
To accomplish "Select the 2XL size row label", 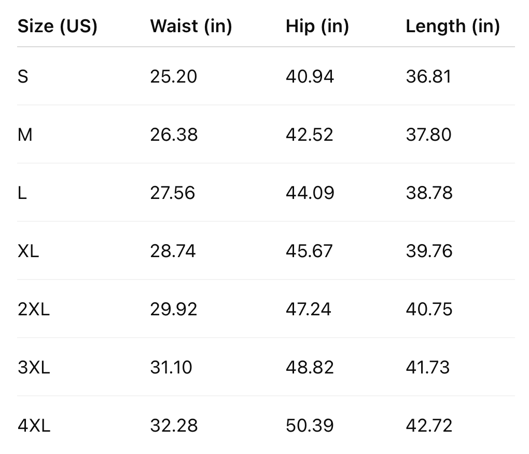I will [x=34, y=310].
